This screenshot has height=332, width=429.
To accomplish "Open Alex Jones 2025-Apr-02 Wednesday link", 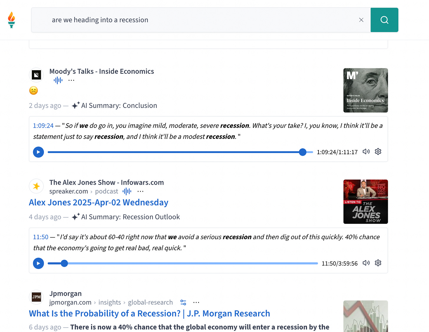I will pos(98,202).
